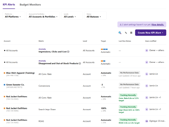Click Last Updated: 7 hours ago text

click(x=129, y=88)
